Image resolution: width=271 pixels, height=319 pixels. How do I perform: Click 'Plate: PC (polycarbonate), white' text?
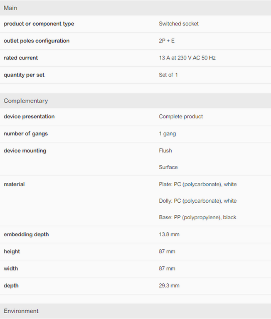click(197, 184)
